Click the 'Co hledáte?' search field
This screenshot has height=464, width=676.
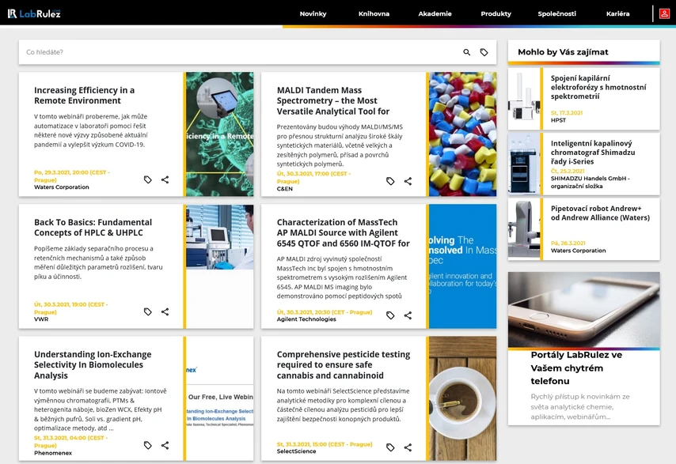pos(241,52)
